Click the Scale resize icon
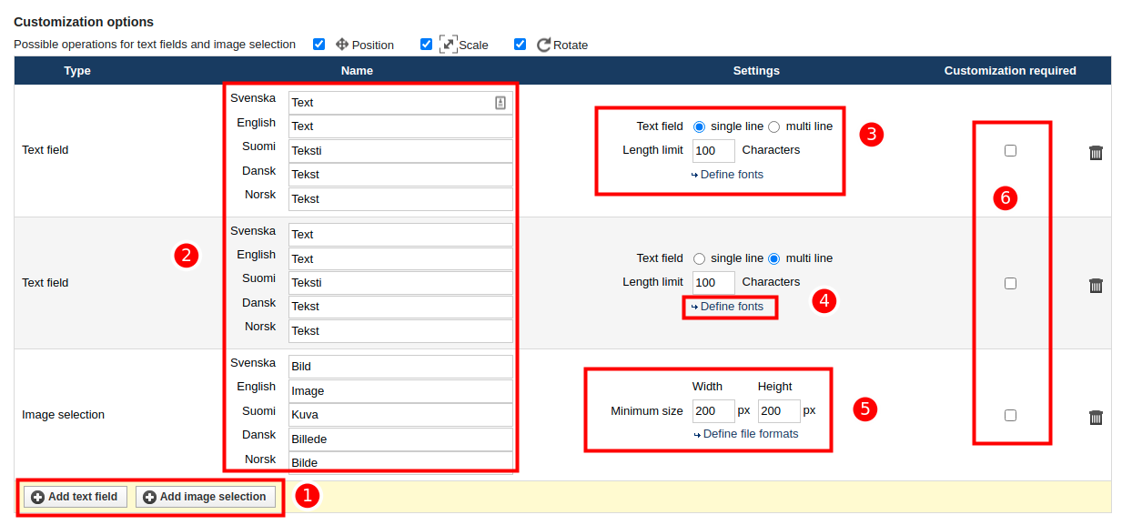Viewport: 1122px width, 525px height. [x=449, y=44]
